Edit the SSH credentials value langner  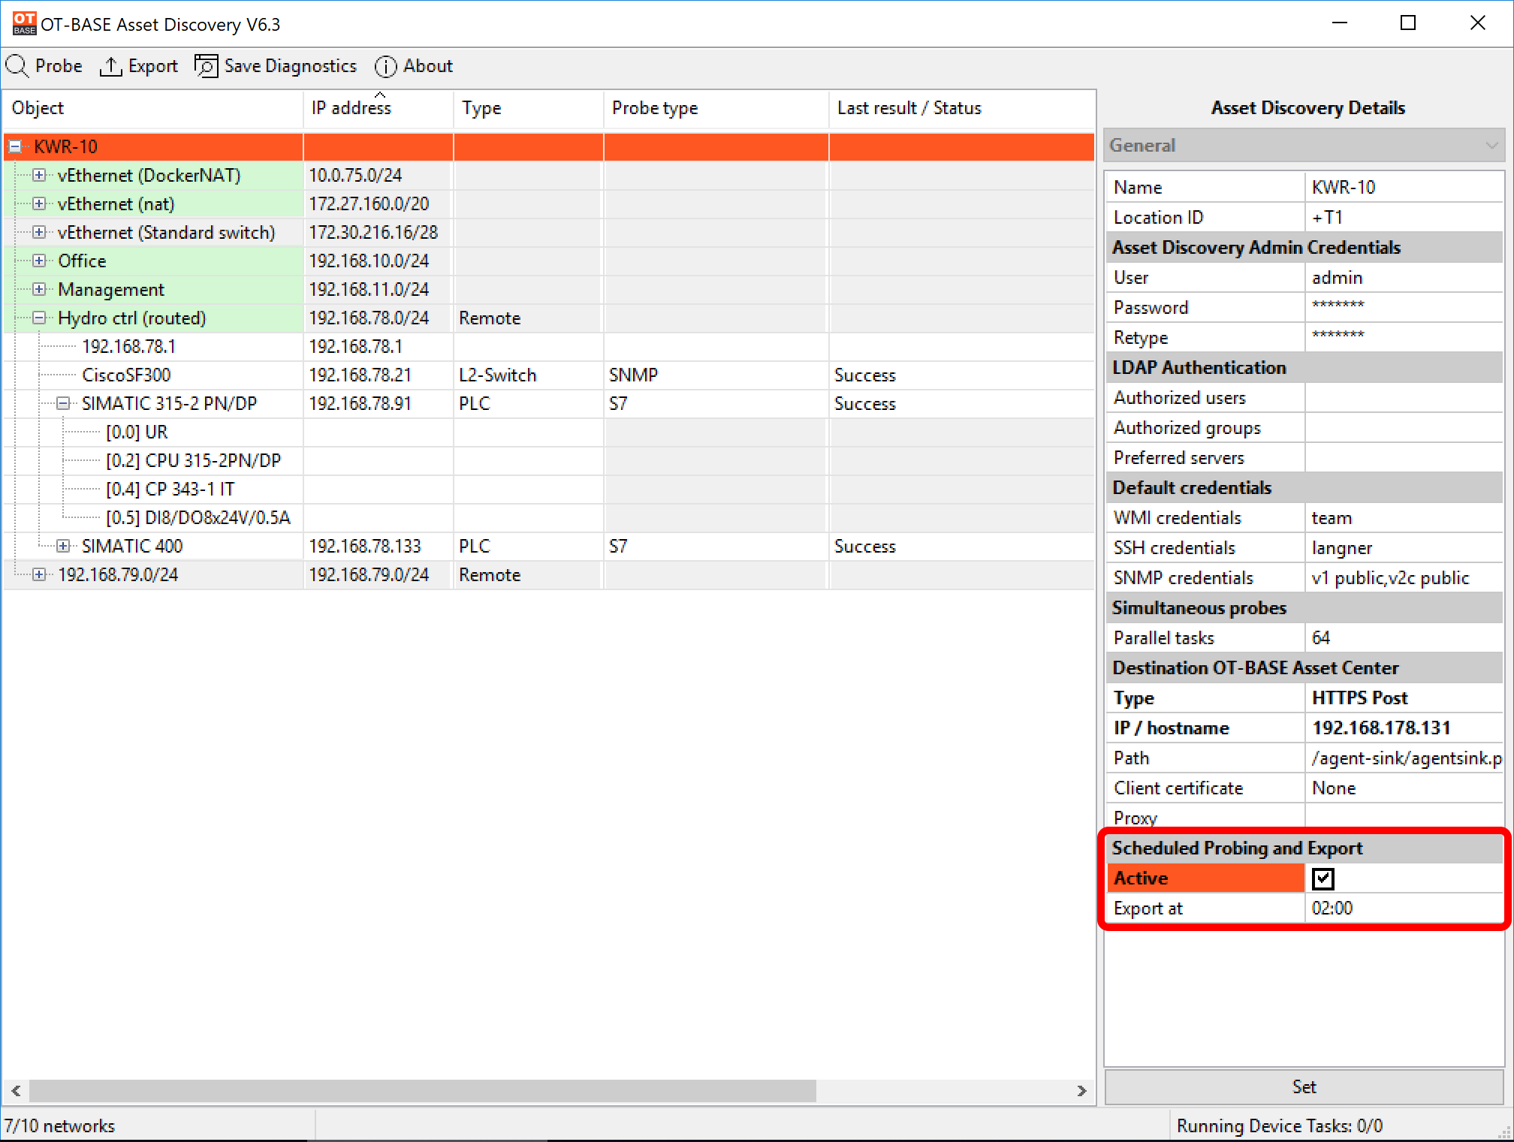pyautogui.click(x=1404, y=547)
